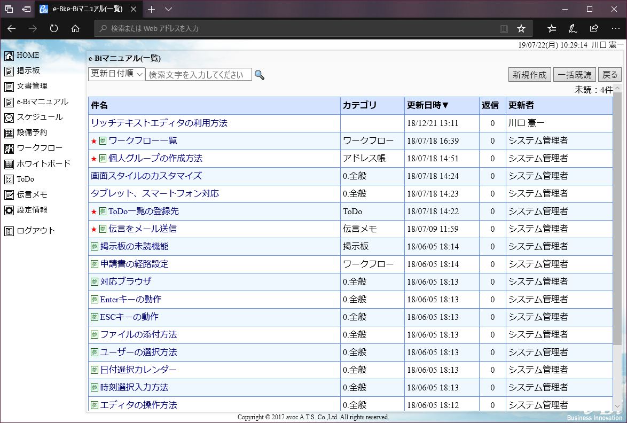627x423 pixels.
Task: Refresh the browser page
Action: 54,28
